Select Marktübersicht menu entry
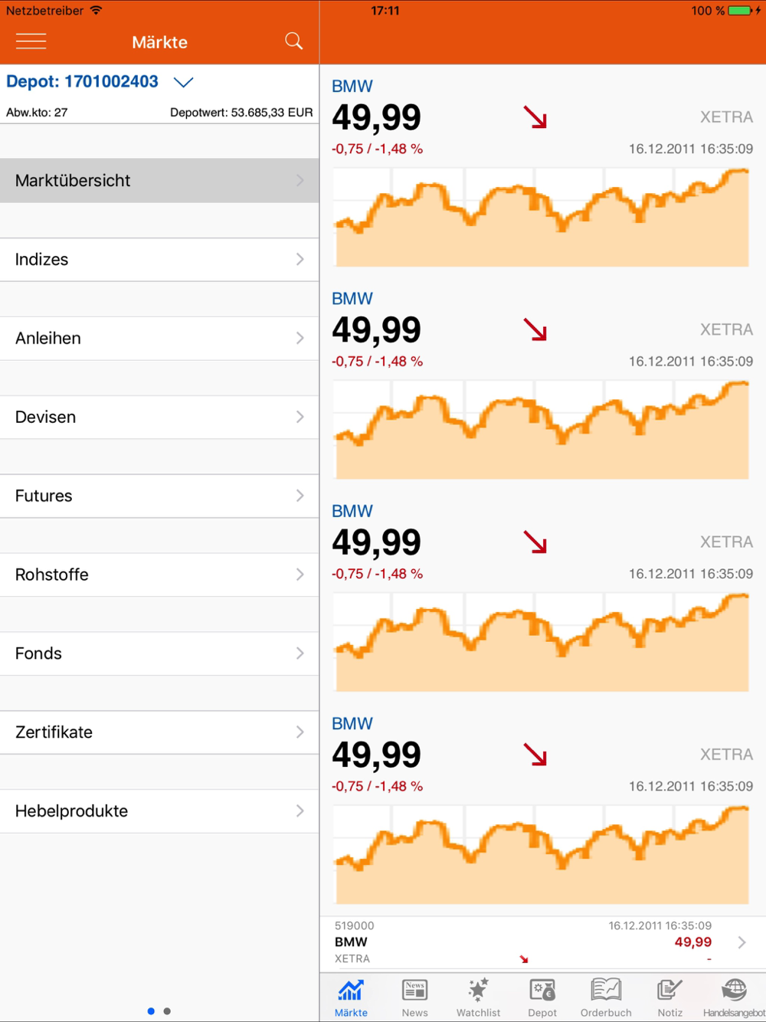Image resolution: width=766 pixels, height=1022 pixels. (x=159, y=181)
